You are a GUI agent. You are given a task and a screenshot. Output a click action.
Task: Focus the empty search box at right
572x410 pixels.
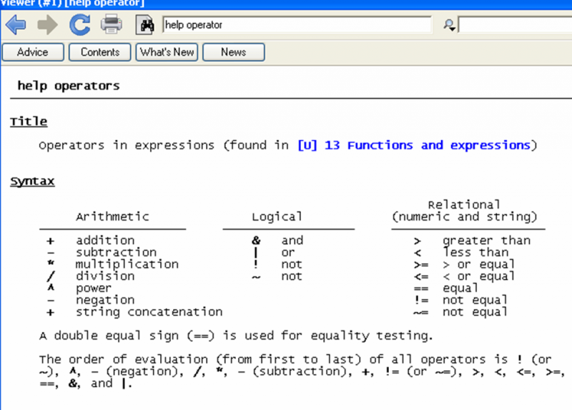(x=515, y=25)
